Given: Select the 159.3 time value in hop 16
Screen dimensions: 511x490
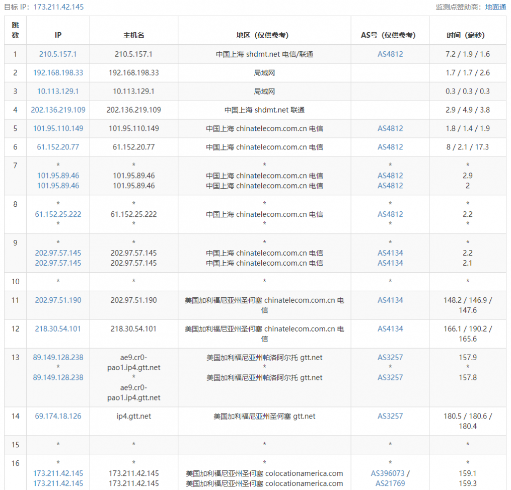Looking at the screenshot, I should click(468, 483).
